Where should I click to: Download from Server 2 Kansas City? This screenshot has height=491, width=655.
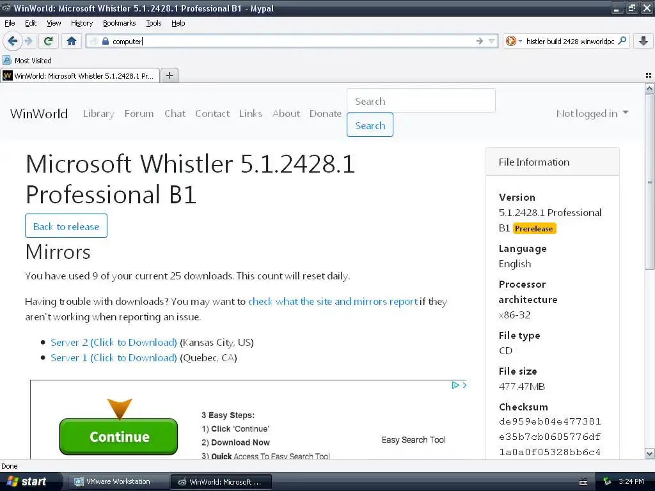pos(114,343)
